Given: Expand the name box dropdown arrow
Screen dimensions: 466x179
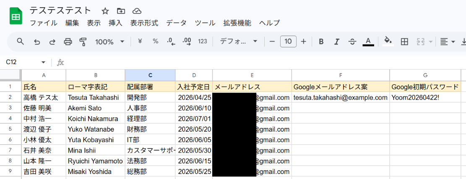Looking at the screenshot, I should coord(44,62).
